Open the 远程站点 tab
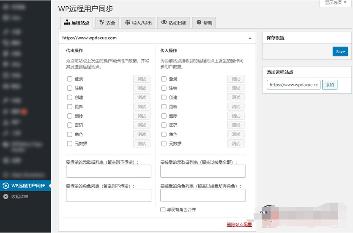The height and width of the screenshot is (233, 353). point(77,23)
